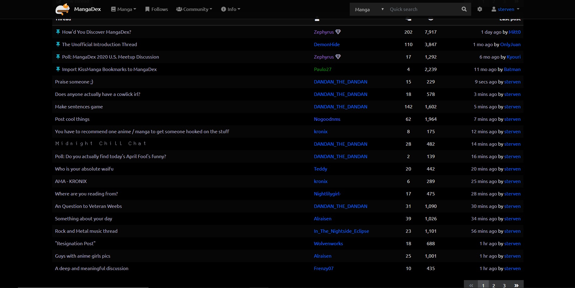Viewport: 575px width, 288px height.
Task: View Alraisen profile from Something about your day row
Action: click(x=323, y=219)
